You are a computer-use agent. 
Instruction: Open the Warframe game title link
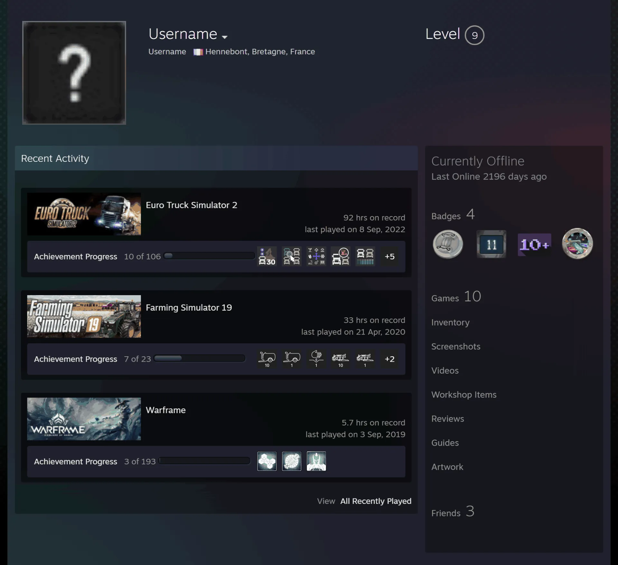(x=166, y=410)
